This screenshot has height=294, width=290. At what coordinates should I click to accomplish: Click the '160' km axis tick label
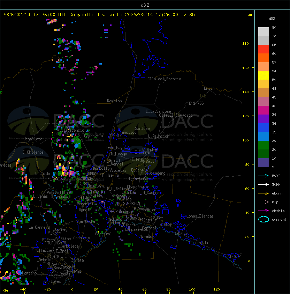point(245,68)
